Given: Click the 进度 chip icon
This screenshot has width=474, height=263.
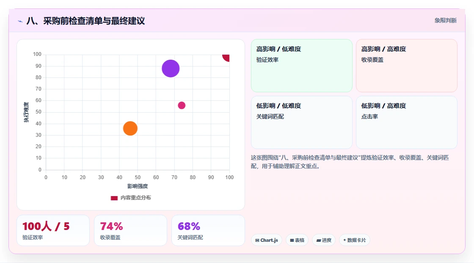Looking at the screenshot, I should (319, 240).
